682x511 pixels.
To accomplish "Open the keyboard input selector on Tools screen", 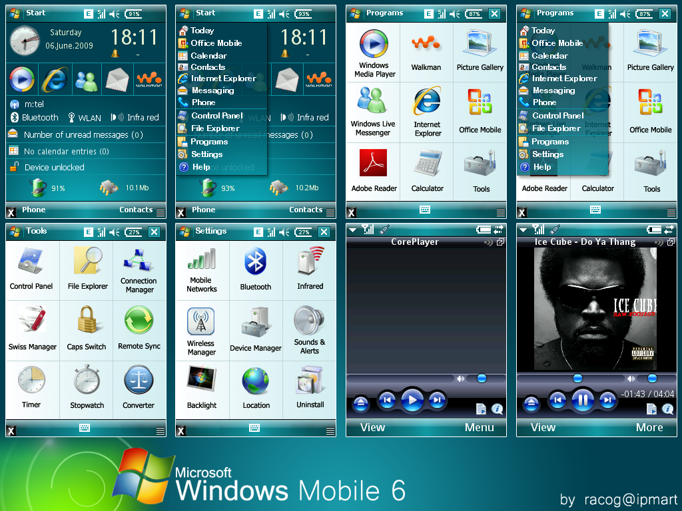I will click(x=85, y=428).
